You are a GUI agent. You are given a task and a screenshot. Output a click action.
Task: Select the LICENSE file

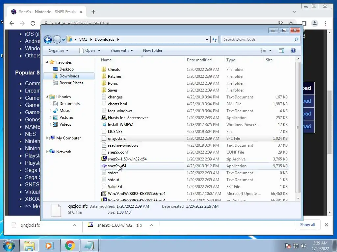(x=115, y=131)
